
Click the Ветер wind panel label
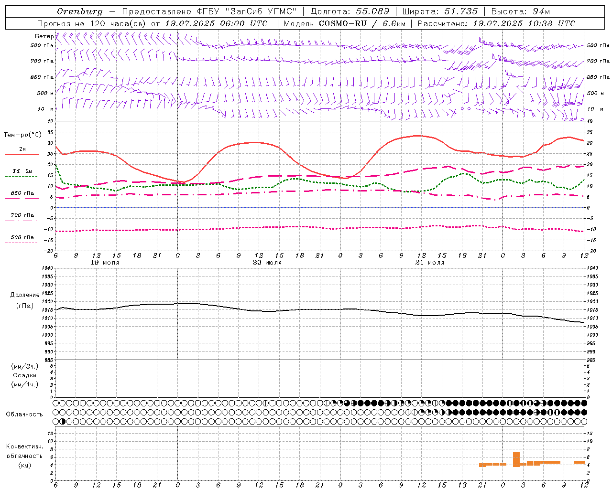44,36
